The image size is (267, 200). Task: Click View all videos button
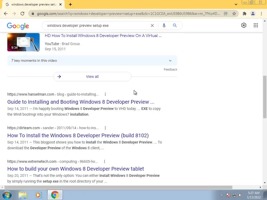(x=92, y=77)
